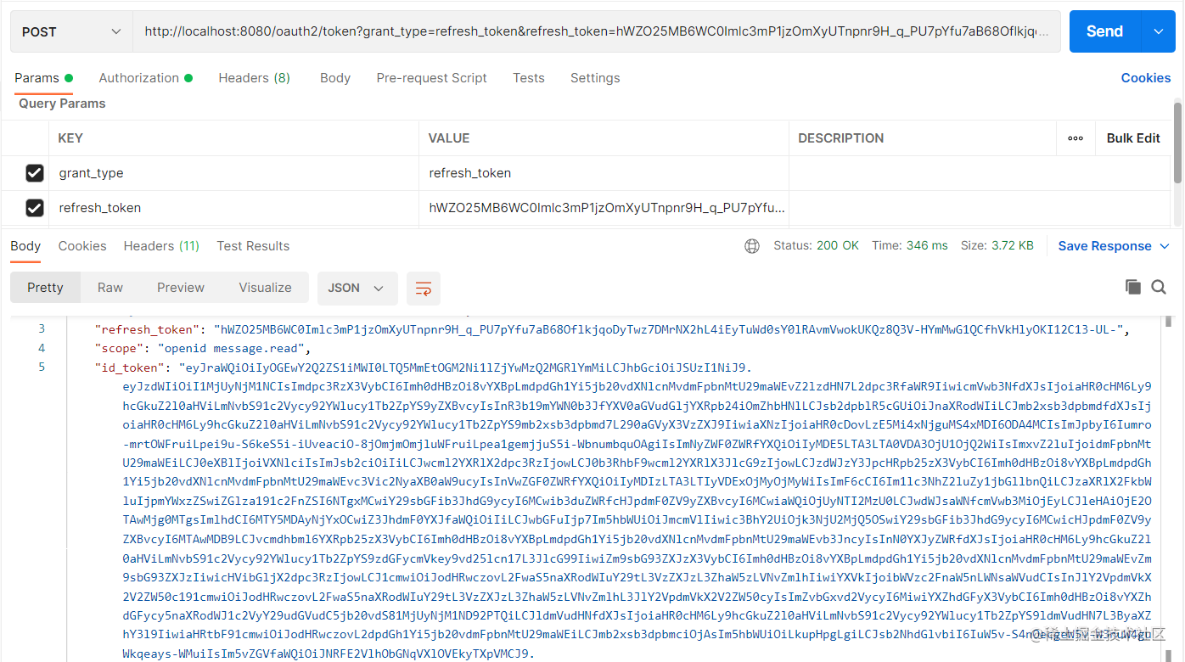Switch to Raw response view
This screenshot has height=662, width=1185.
[110, 288]
